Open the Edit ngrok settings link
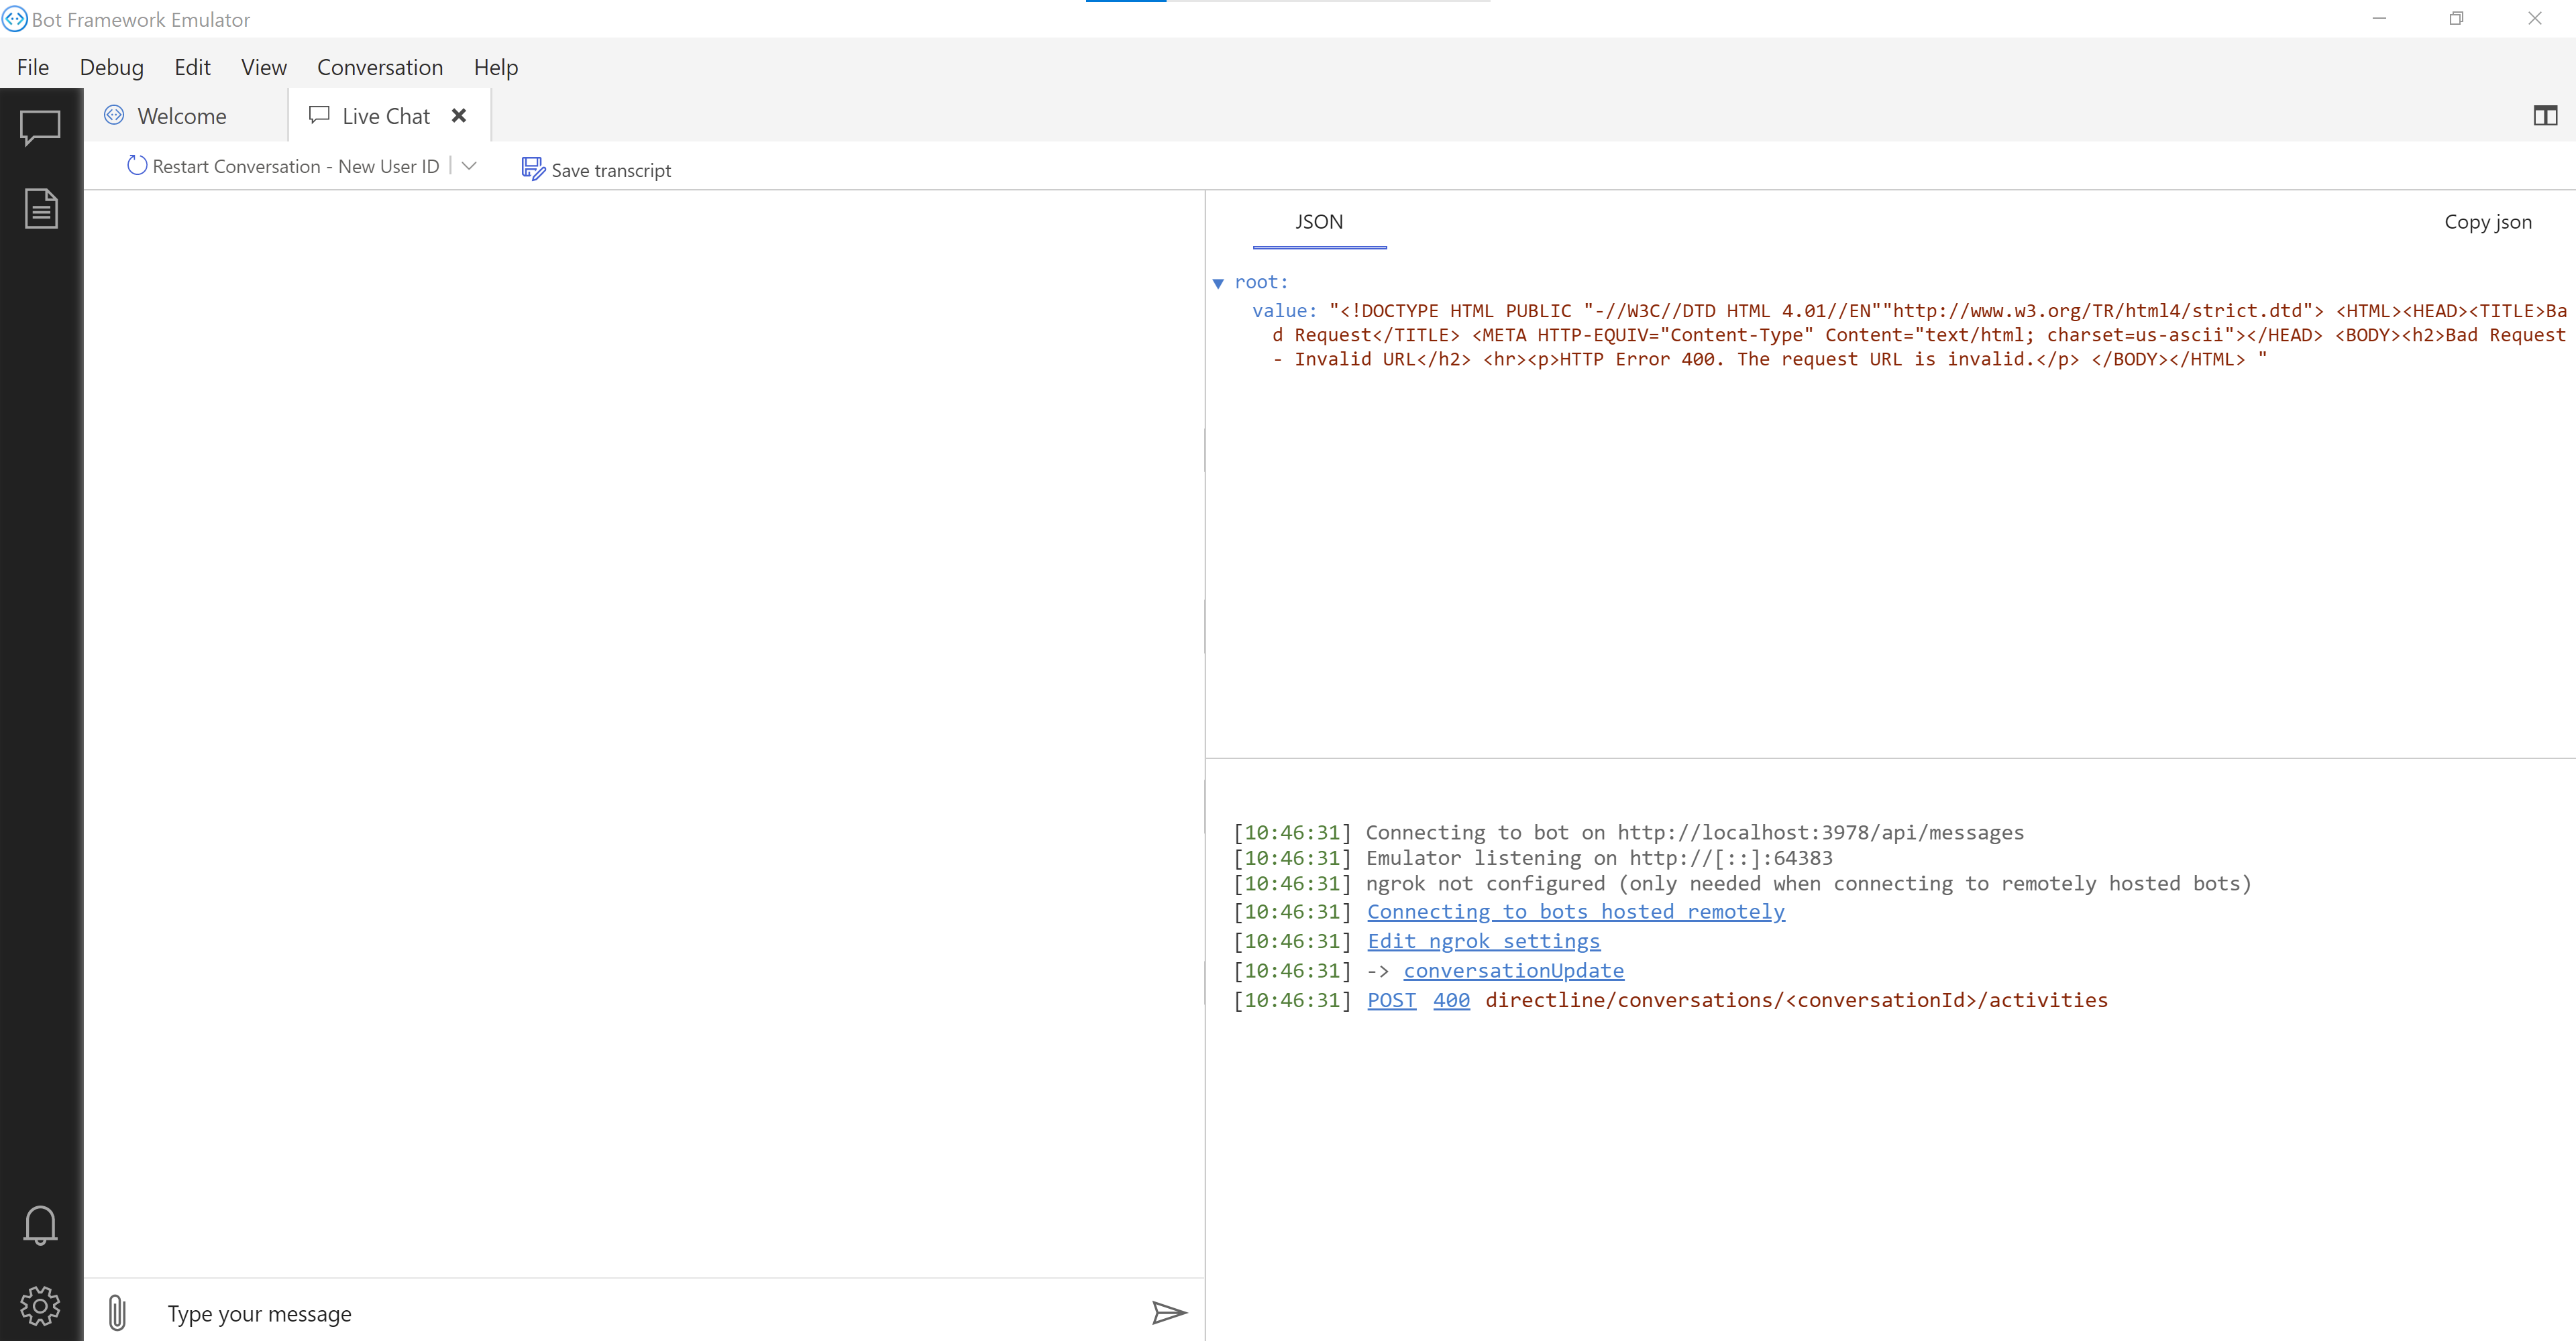Screen dimensions: 2576x1341 click(x=1483, y=940)
